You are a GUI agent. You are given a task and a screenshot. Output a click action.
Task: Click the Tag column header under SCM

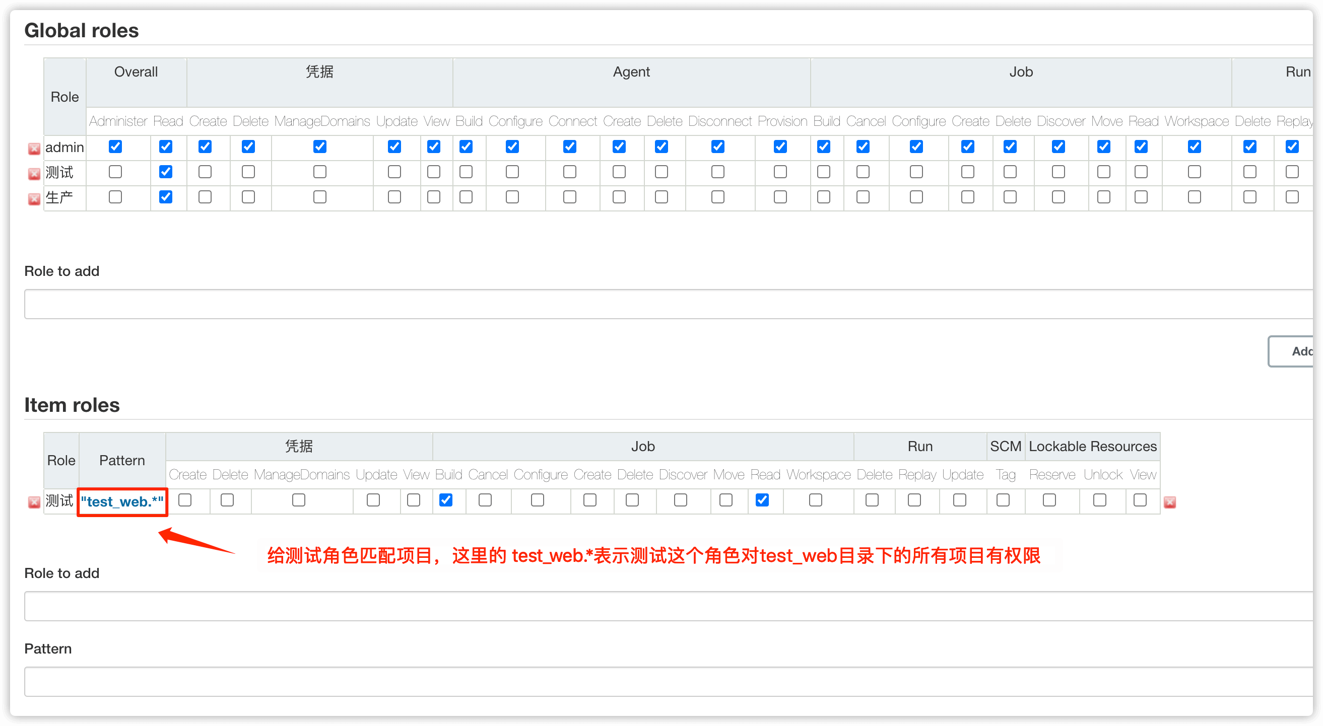pyautogui.click(x=1006, y=475)
